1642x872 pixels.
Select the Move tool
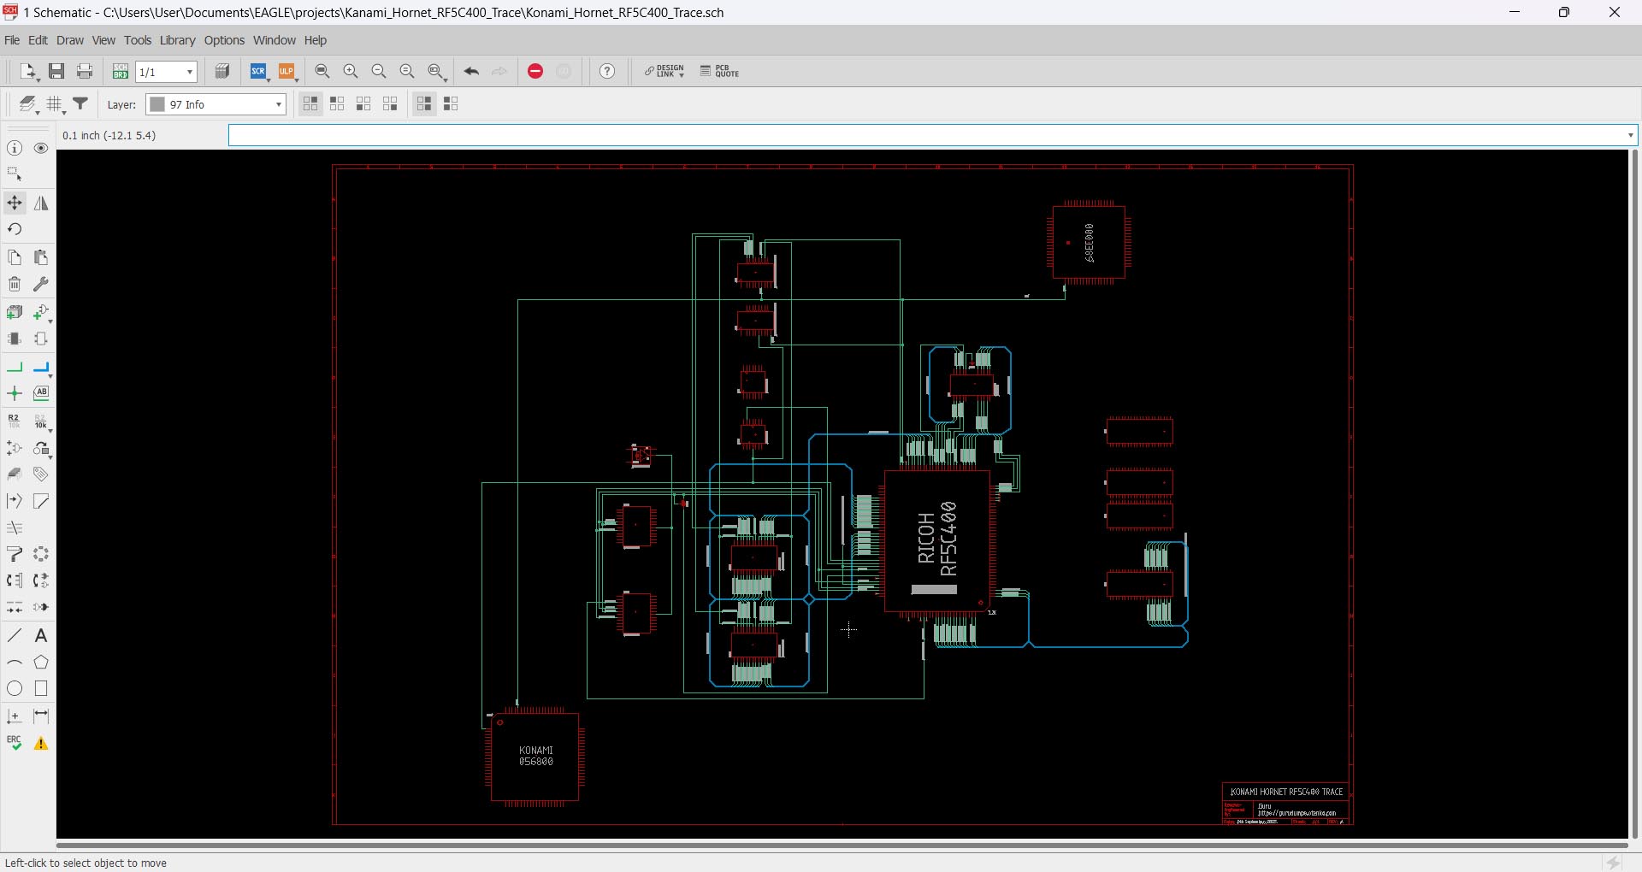[15, 203]
